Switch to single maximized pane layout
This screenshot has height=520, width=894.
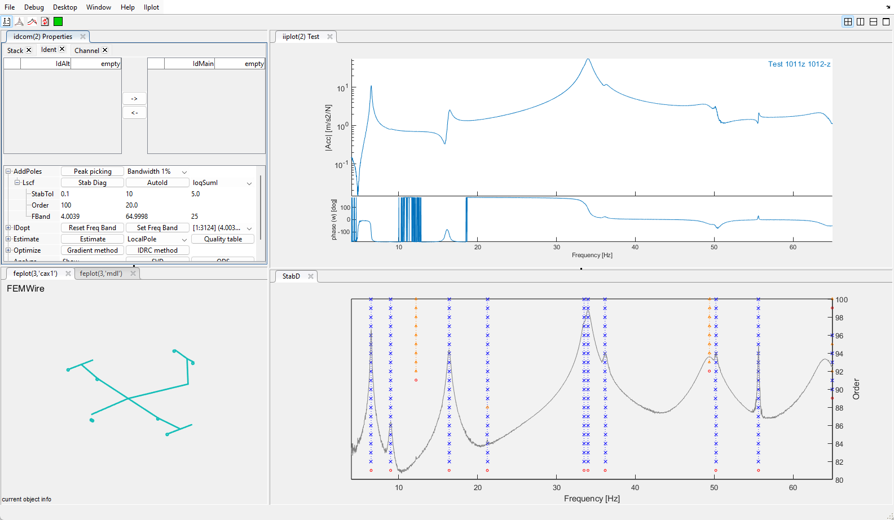click(x=886, y=21)
